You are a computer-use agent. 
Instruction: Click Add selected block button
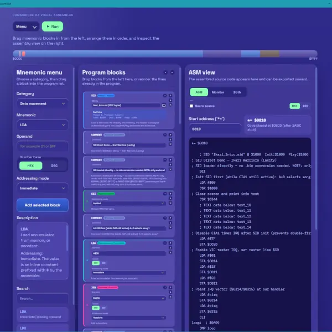coord(42,205)
